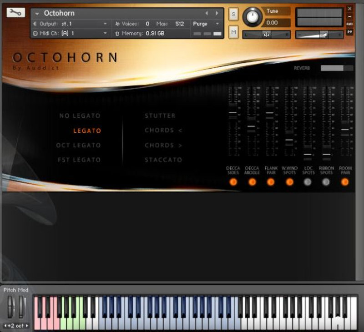Toggle FLANK PAIR mic on/off
This screenshot has width=364, height=332.
click(x=271, y=182)
